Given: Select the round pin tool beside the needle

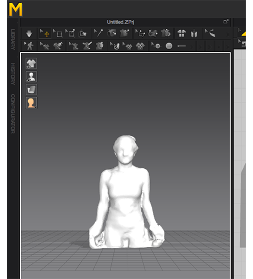Looking at the screenshot, I should [x=111, y=33].
